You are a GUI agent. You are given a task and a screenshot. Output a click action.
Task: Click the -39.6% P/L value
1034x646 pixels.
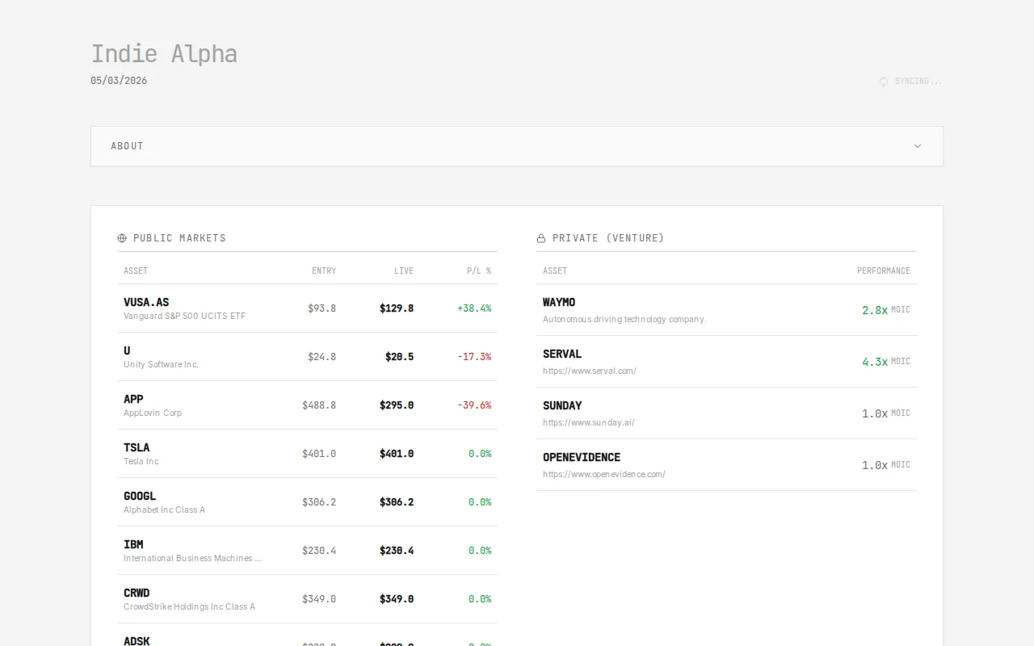coord(474,405)
